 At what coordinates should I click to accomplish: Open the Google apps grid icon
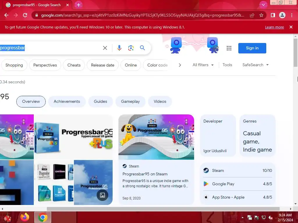pos(229,48)
